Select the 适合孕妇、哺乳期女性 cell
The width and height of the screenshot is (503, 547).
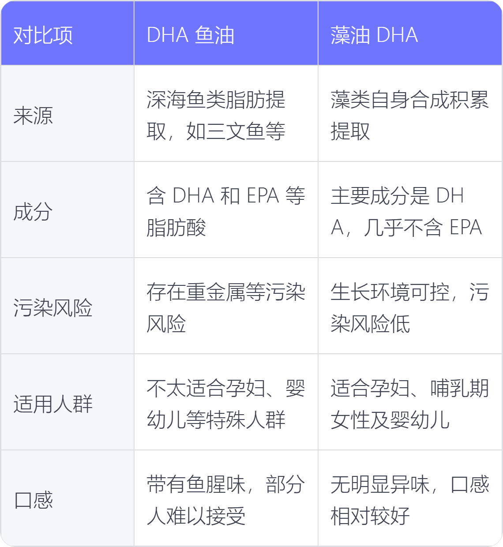coord(410,402)
